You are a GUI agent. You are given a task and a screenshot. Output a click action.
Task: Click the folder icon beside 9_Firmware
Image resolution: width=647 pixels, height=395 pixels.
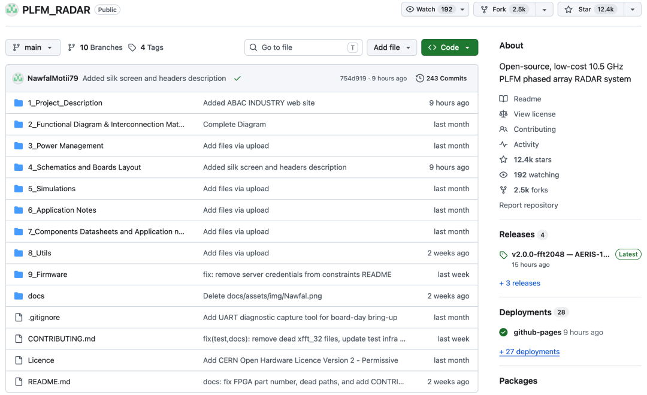coord(19,275)
